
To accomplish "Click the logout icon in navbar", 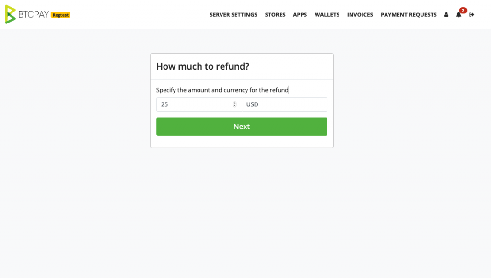I will (x=472, y=15).
